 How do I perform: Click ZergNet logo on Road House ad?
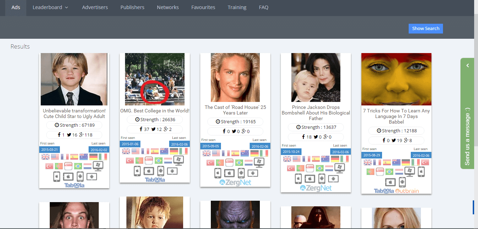coord(235,182)
